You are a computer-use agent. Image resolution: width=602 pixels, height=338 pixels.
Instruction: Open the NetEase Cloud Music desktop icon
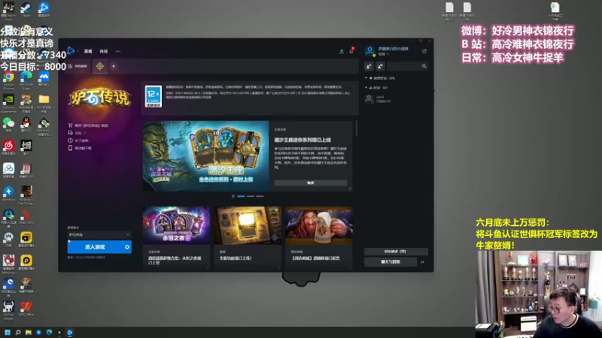coord(8,147)
